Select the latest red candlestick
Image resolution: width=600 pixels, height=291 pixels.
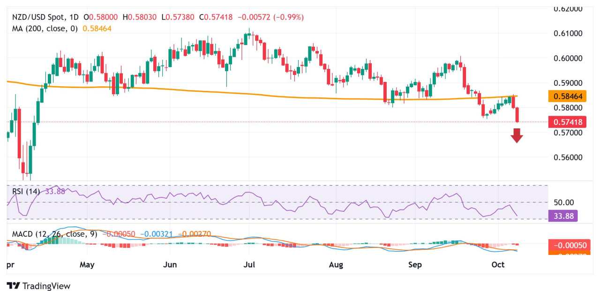click(517, 115)
